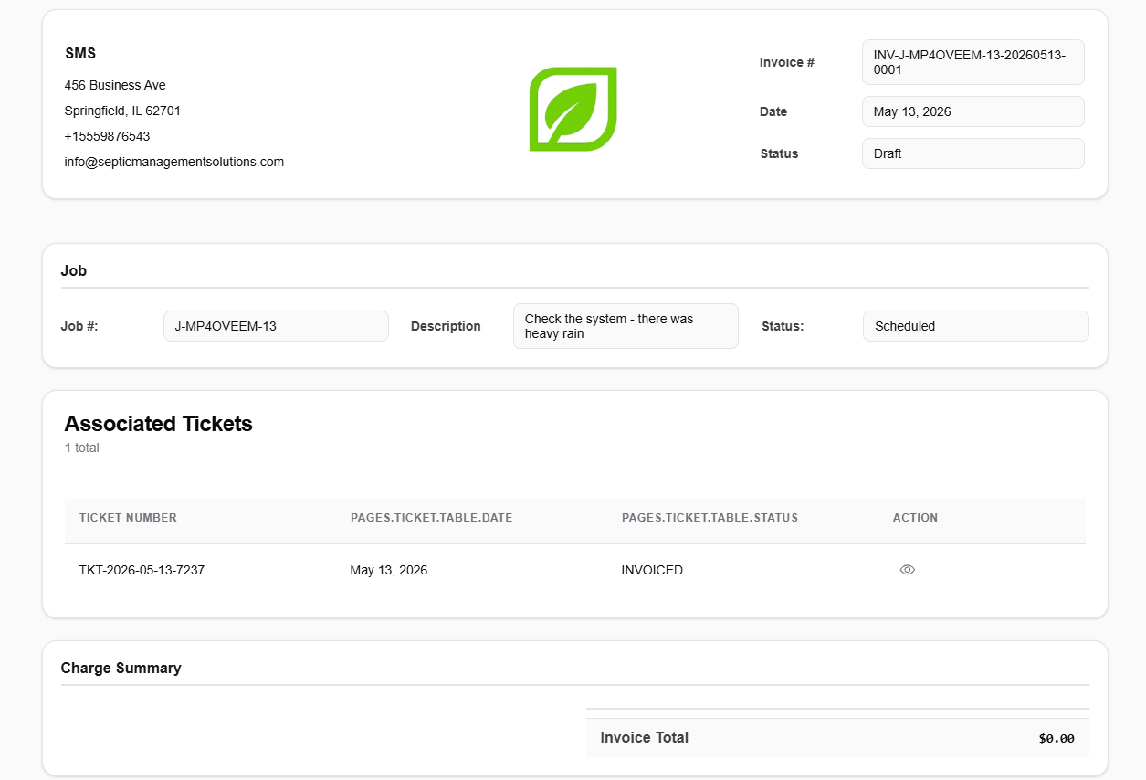Click the Associated Tickets heading
This screenshot has height=780, width=1146.
point(158,424)
